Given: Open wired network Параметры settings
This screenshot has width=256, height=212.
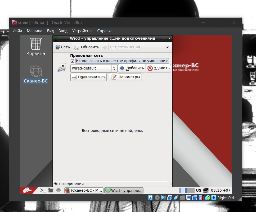Looking at the screenshot, I should (125, 77).
